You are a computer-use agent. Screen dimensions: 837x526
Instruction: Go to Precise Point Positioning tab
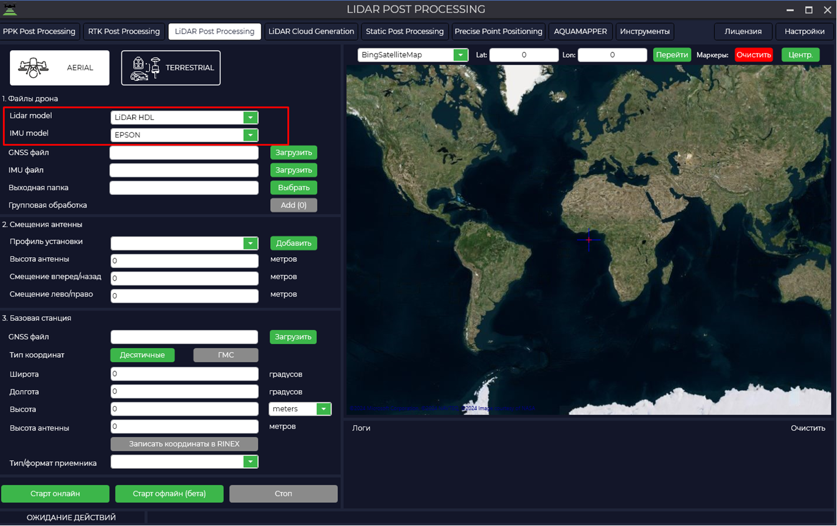[498, 31]
